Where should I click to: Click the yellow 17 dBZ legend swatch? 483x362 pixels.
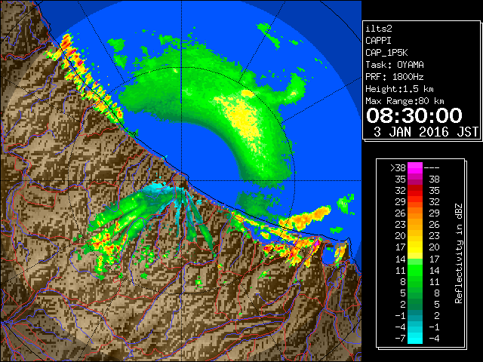(x=415, y=247)
